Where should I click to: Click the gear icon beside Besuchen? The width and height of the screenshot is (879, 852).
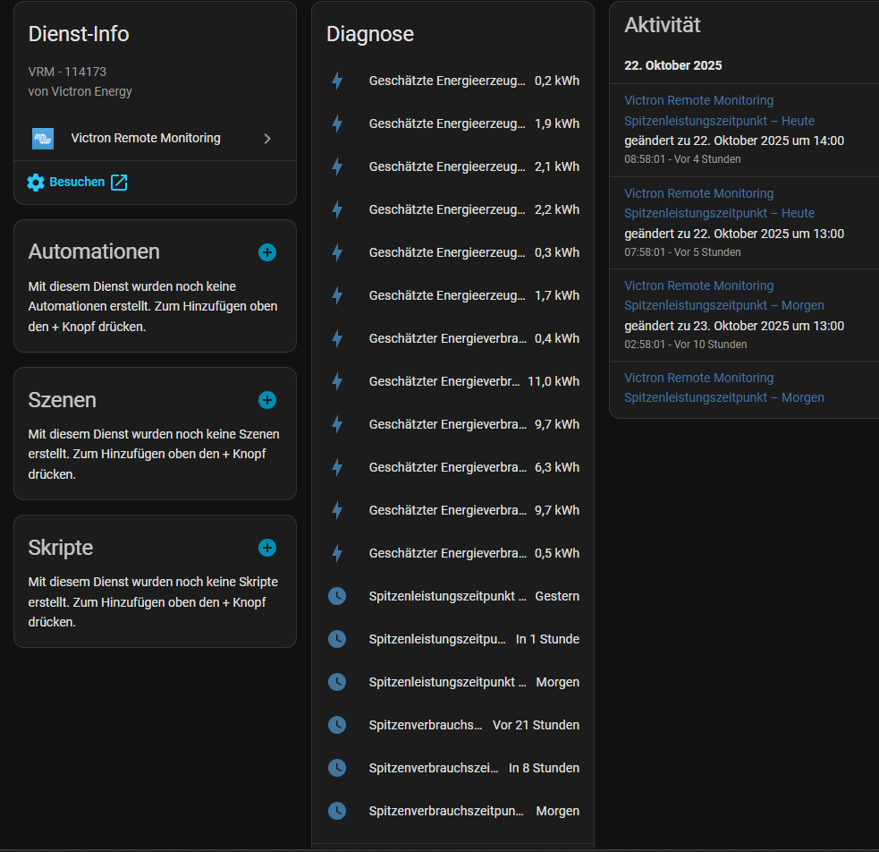(x=36, y=183)
